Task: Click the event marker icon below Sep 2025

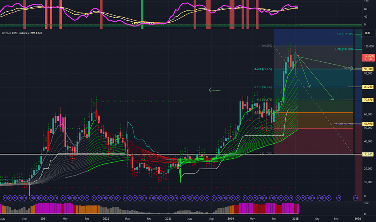Action: point(338,198)
